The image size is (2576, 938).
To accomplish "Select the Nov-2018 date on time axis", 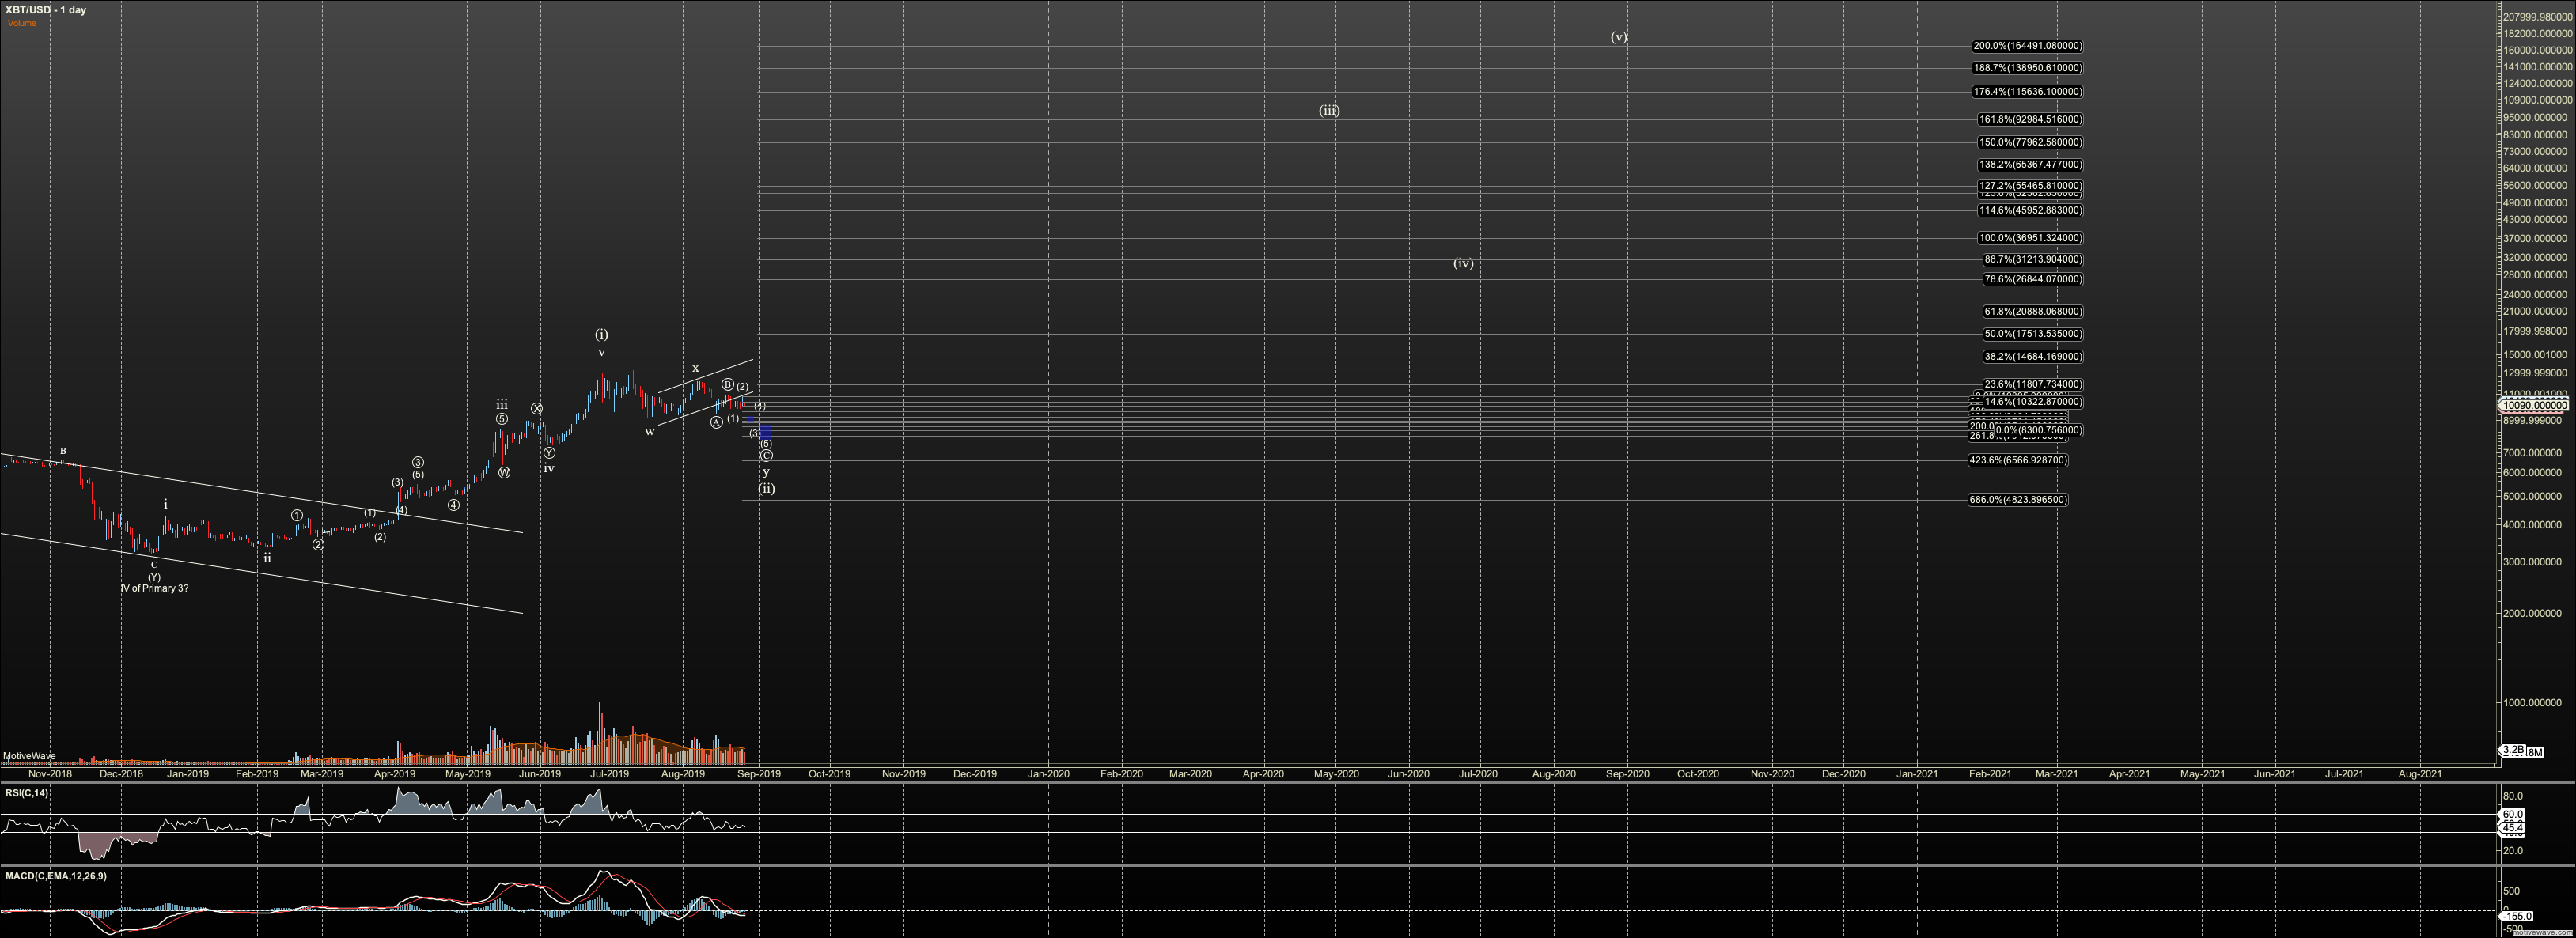I will pos(49,774).
